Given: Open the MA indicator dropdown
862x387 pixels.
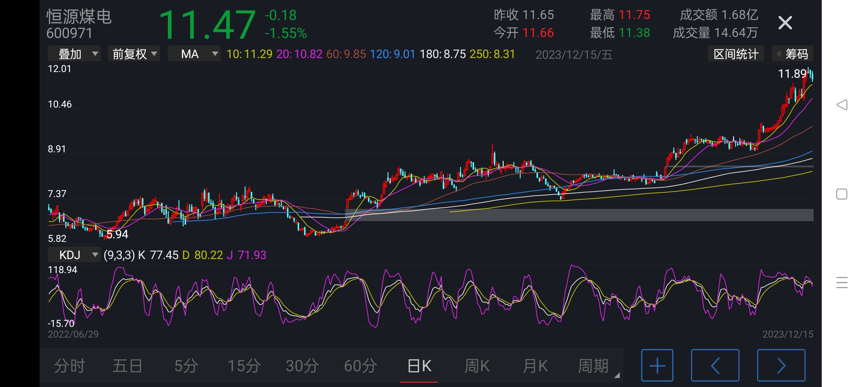Looking at the screenshot, I should point(194,54).
